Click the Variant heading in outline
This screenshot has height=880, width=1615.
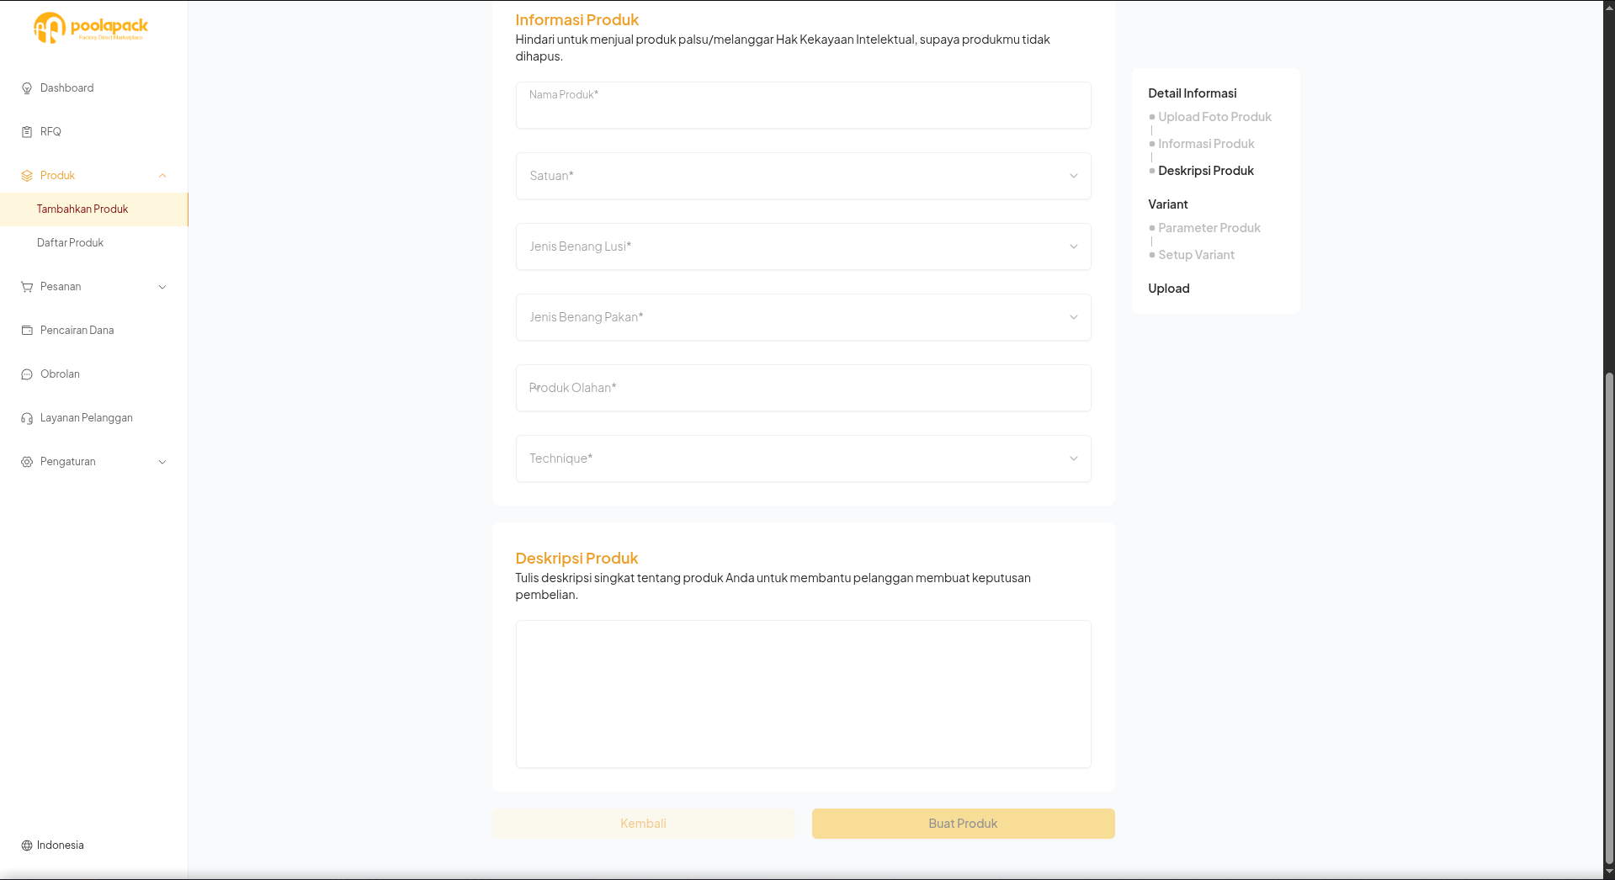1168,204
